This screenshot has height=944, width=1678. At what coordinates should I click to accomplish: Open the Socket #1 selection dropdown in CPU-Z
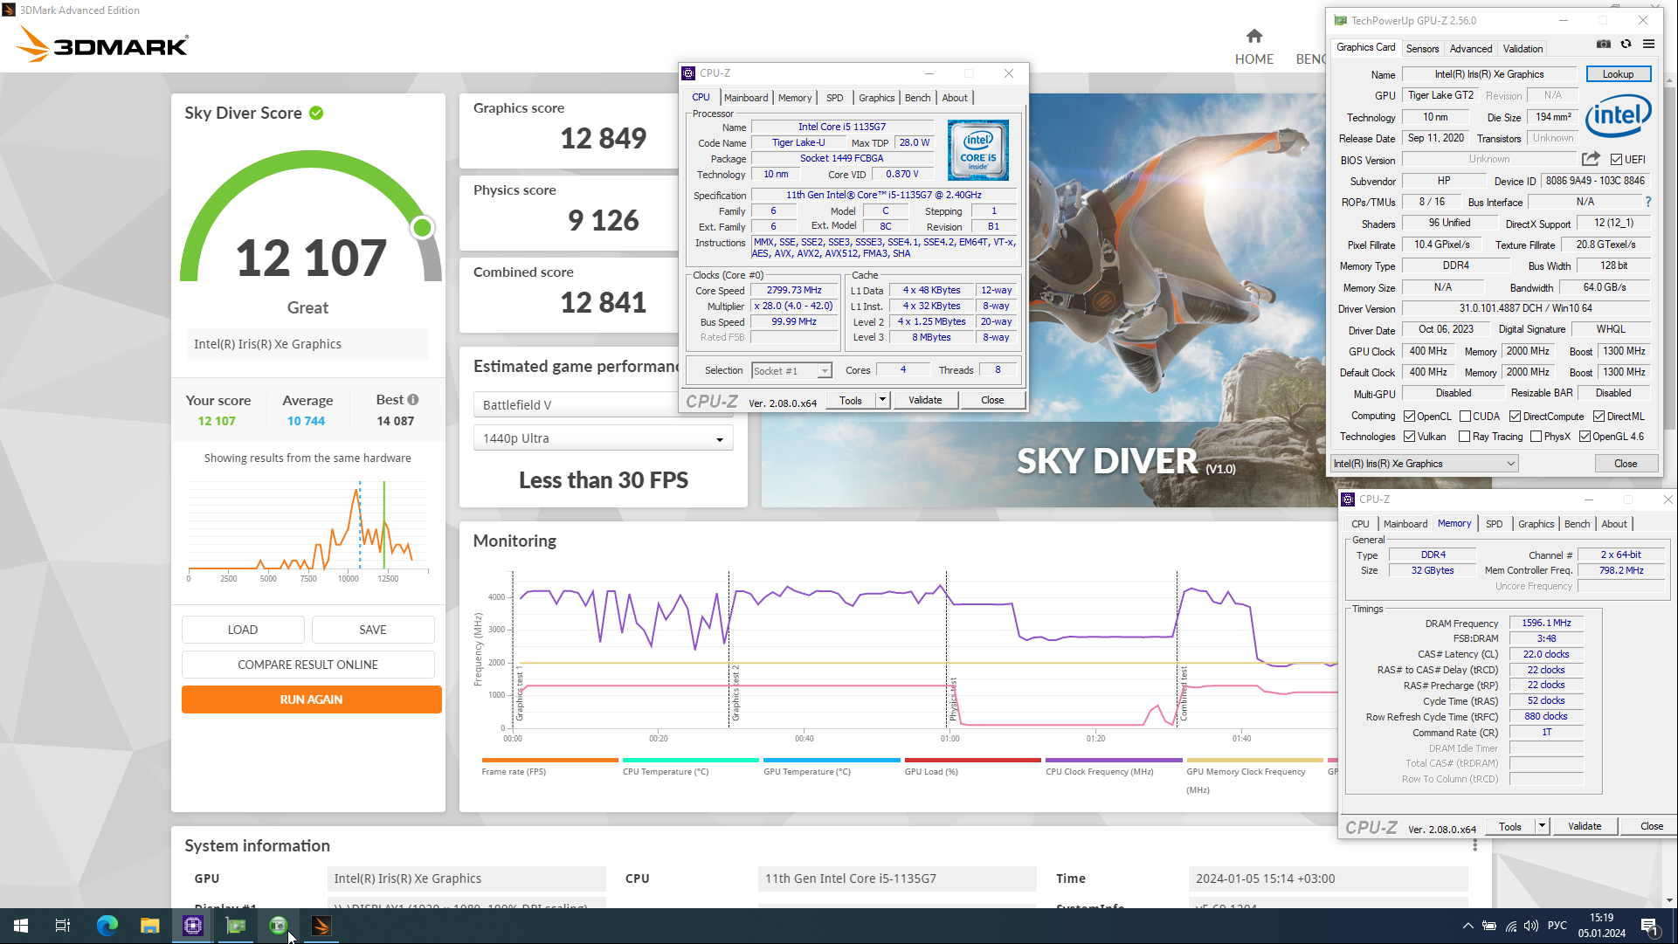(x=791, y=371)
